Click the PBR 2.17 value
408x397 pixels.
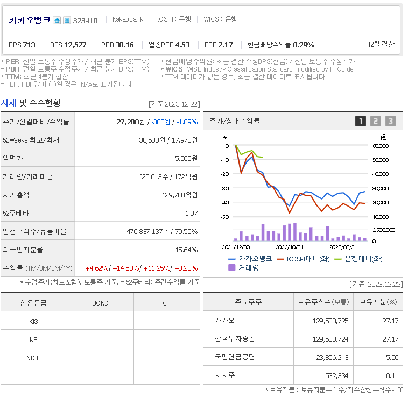click(x=219, y=45)
